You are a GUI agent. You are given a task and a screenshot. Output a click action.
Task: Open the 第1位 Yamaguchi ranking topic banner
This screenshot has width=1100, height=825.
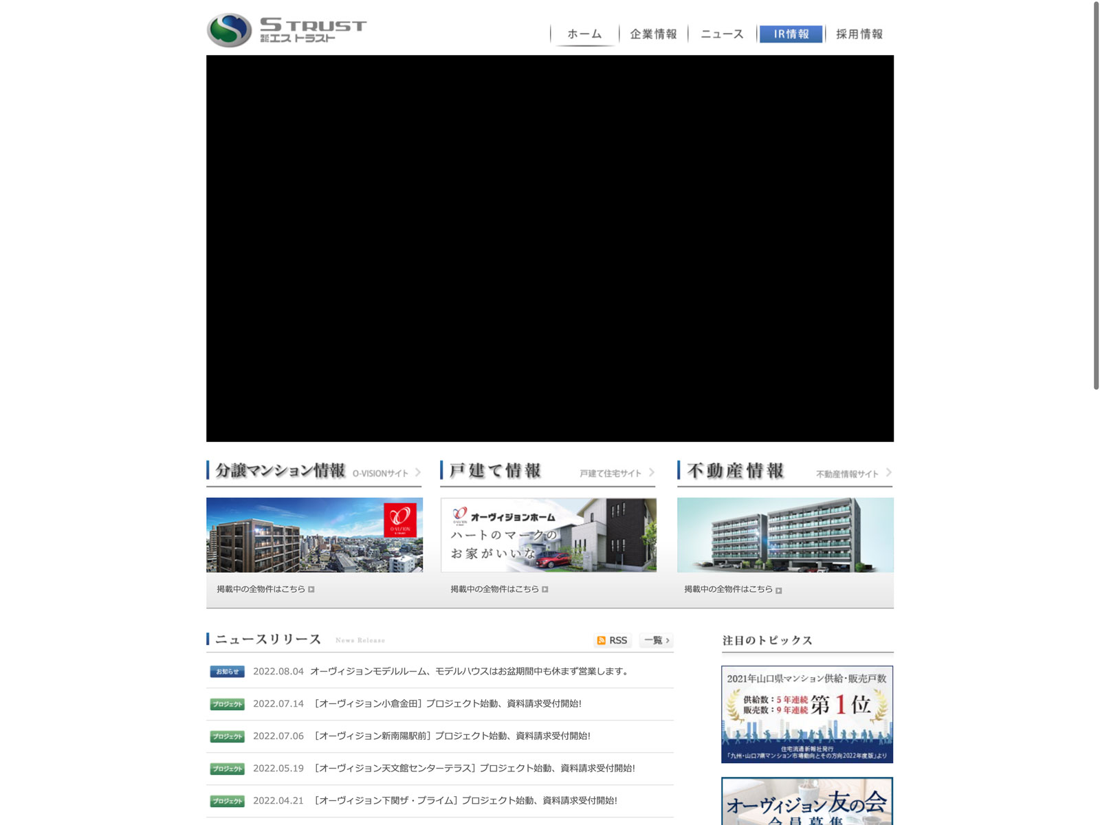[x=807, y=714]
